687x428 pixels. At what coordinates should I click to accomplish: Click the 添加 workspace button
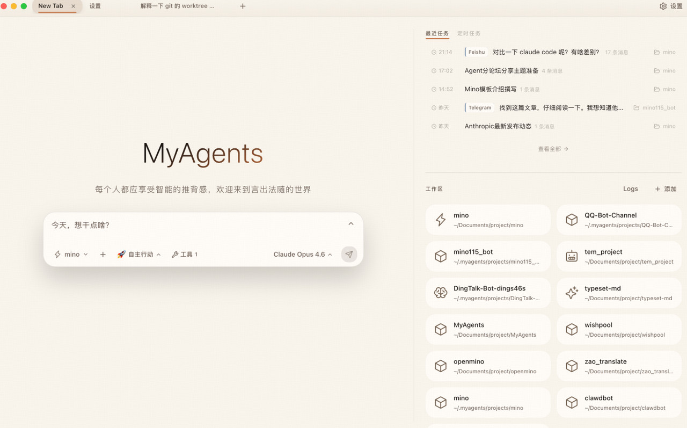pos(666,189)
